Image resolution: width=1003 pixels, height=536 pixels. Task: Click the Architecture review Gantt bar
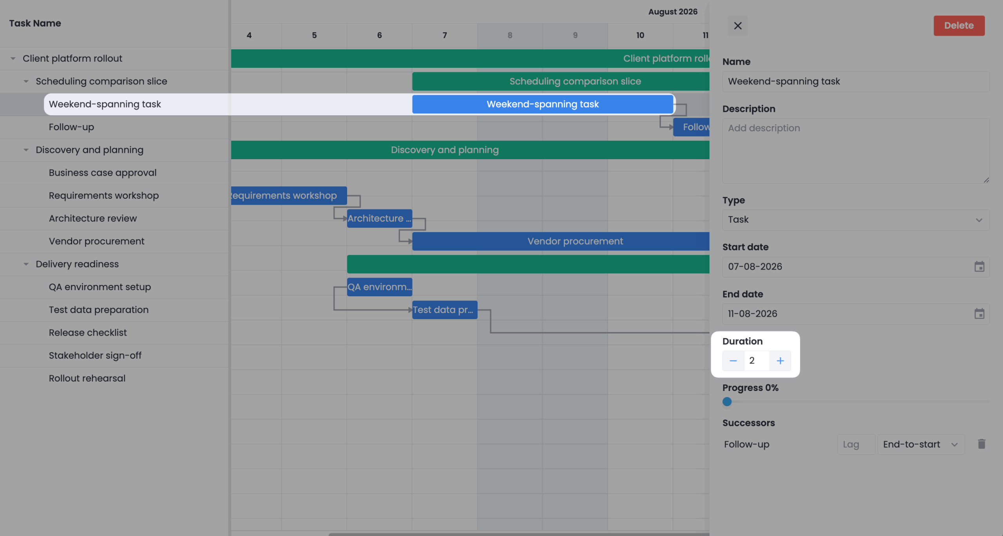pyautogui.click(x=379, y=218)
